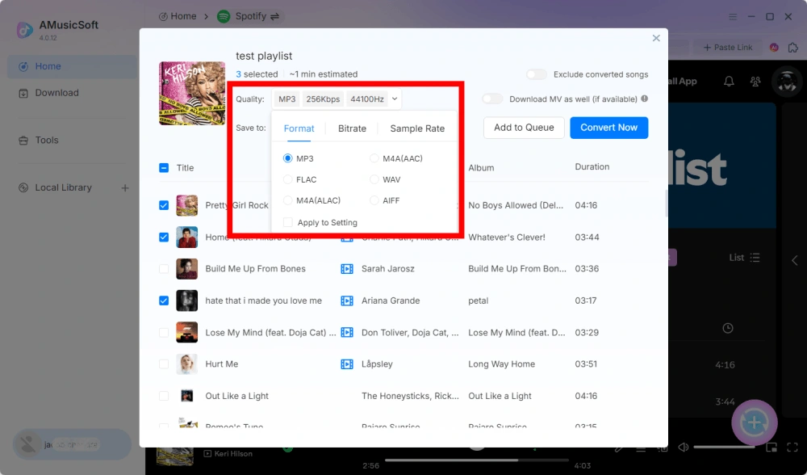Uncheck the Home feat. song checkbox
807x475 pixels.
164,237
